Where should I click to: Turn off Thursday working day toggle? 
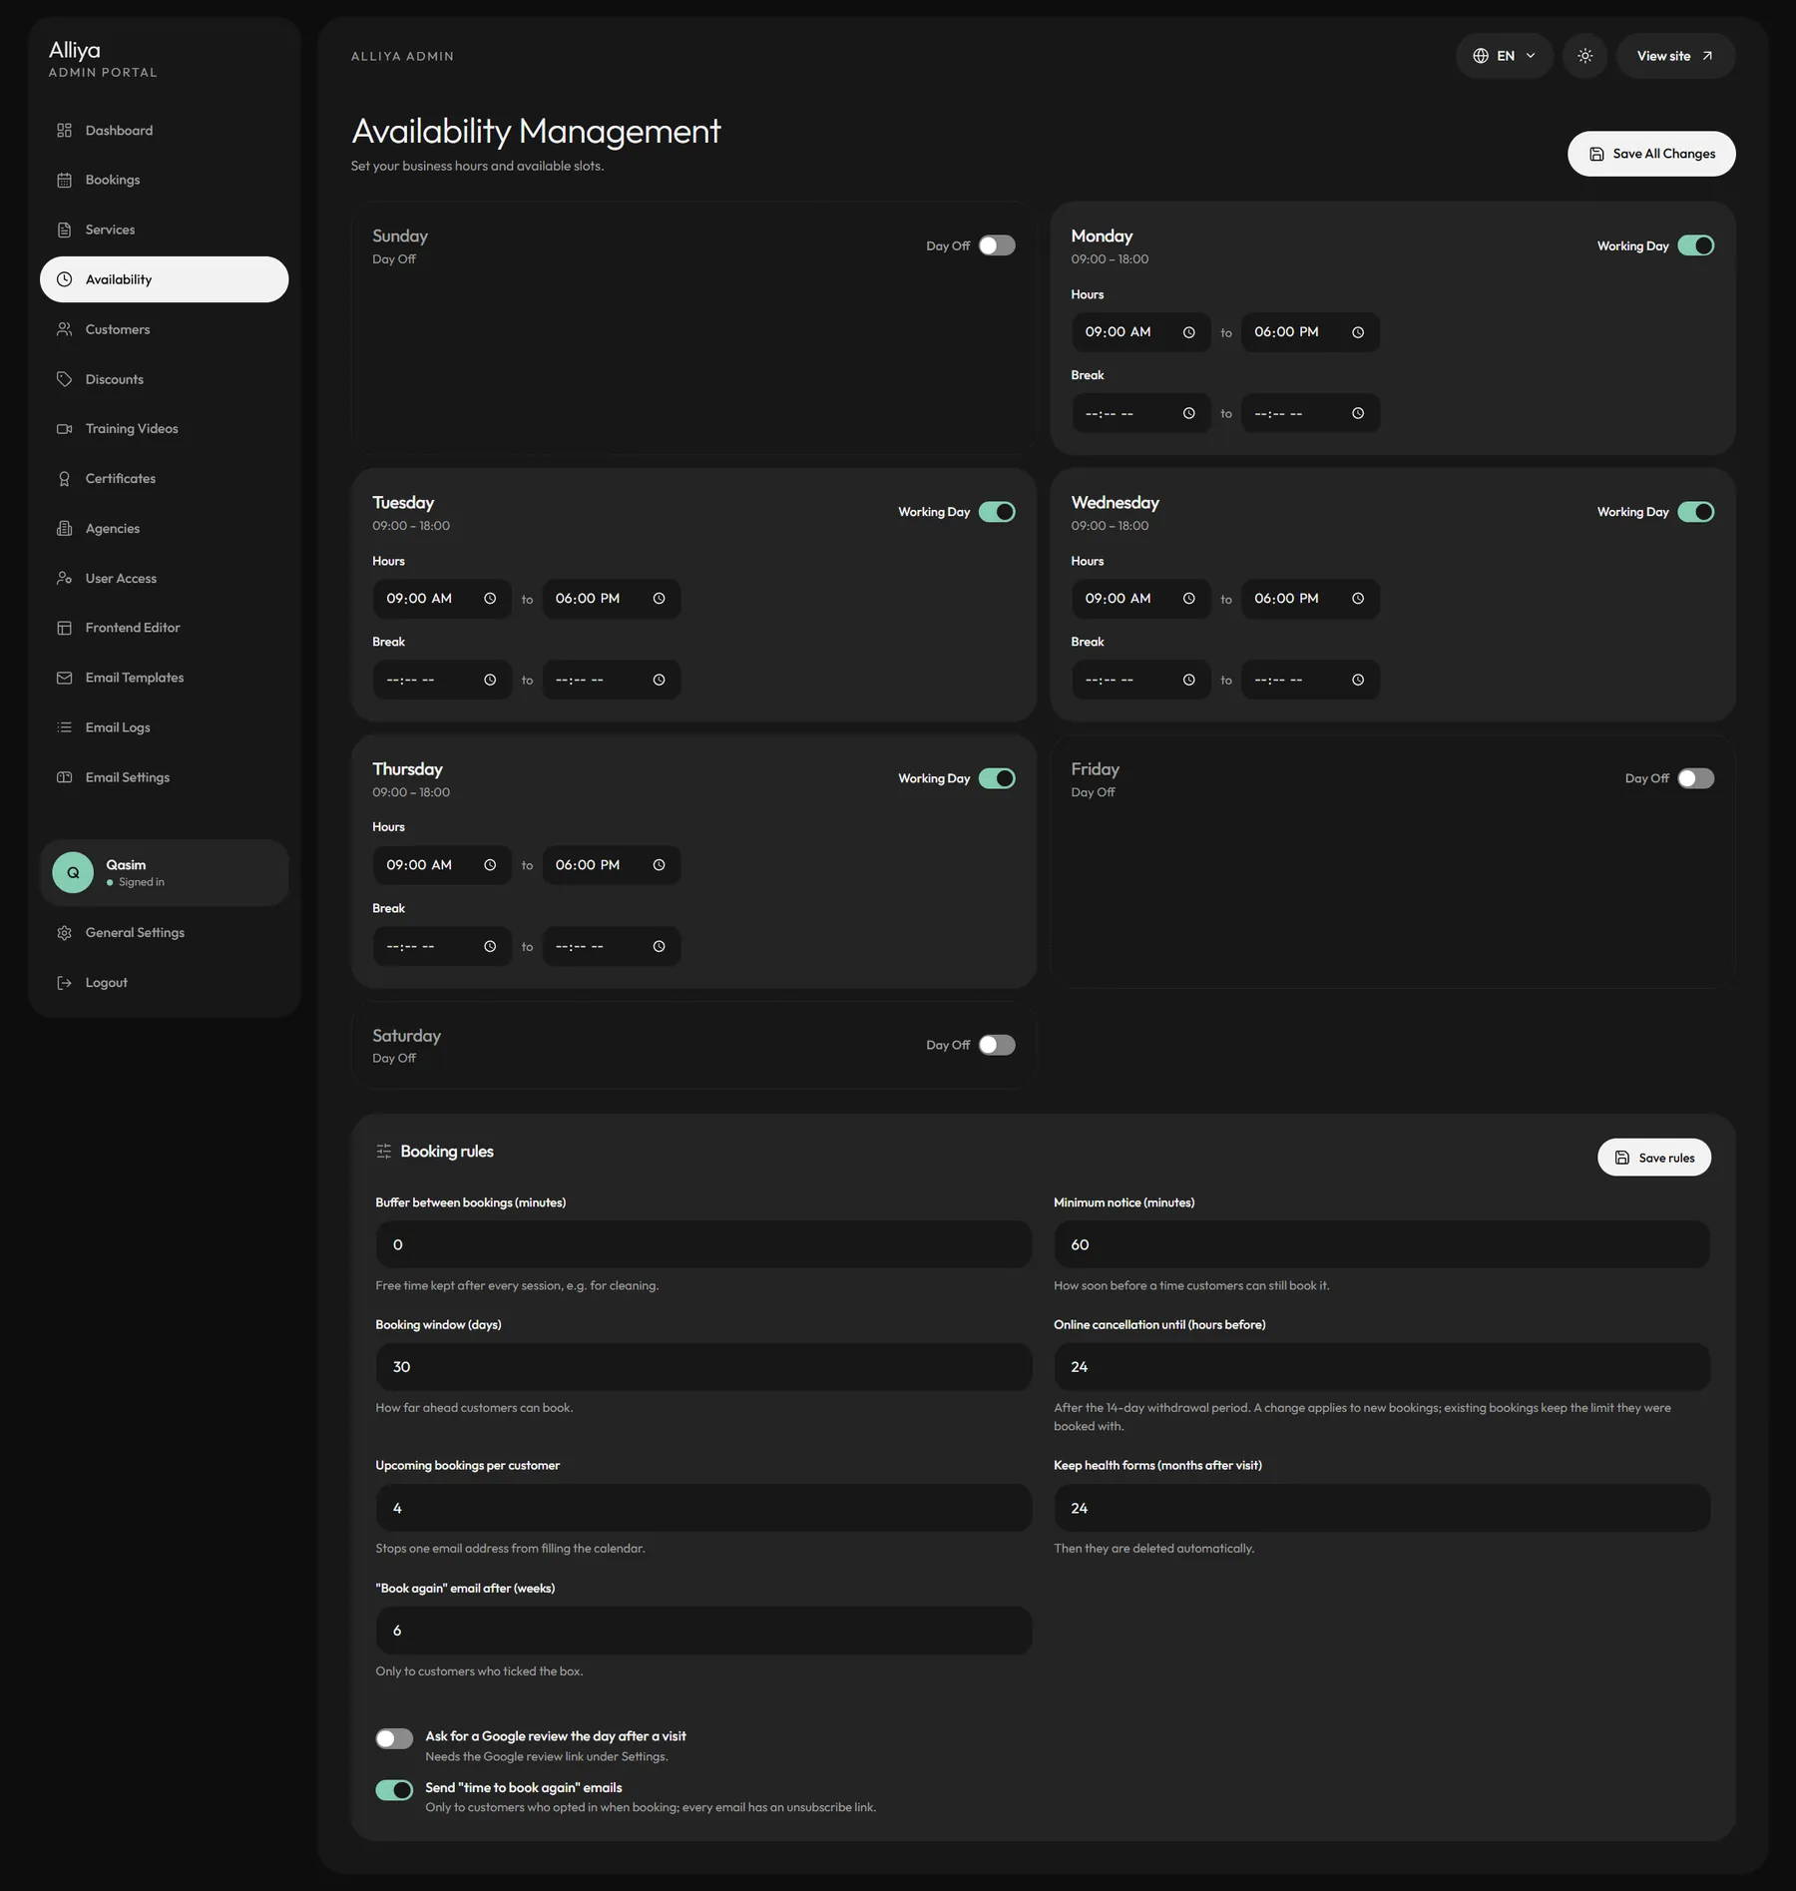pyautogui.click(x=997, y=778)
